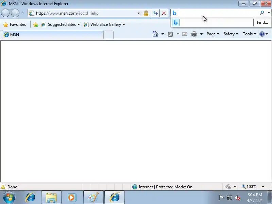Launch Windows Media Player from taskbar
Image resolution: width=272 pixels, height=204 pixels.
tap(71, 198)
